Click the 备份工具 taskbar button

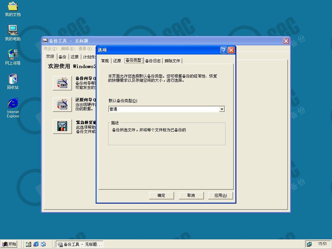(80, 244)
